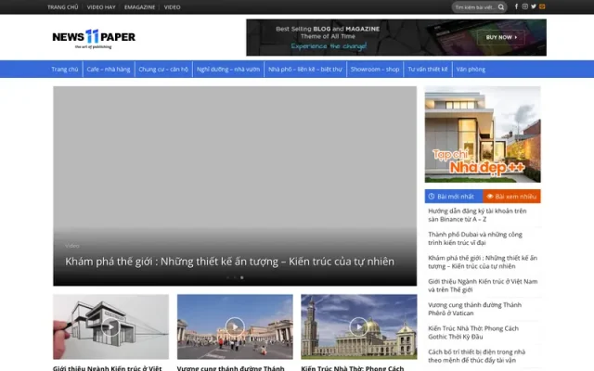This screenshot has width=594, height=371.
Task: Open card title Giới thiệu Ngành Kiến trúc
Action: 108,368
